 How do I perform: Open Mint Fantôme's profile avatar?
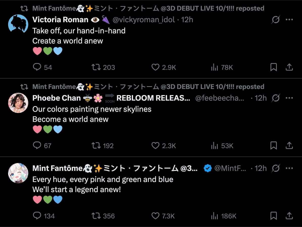18,173
